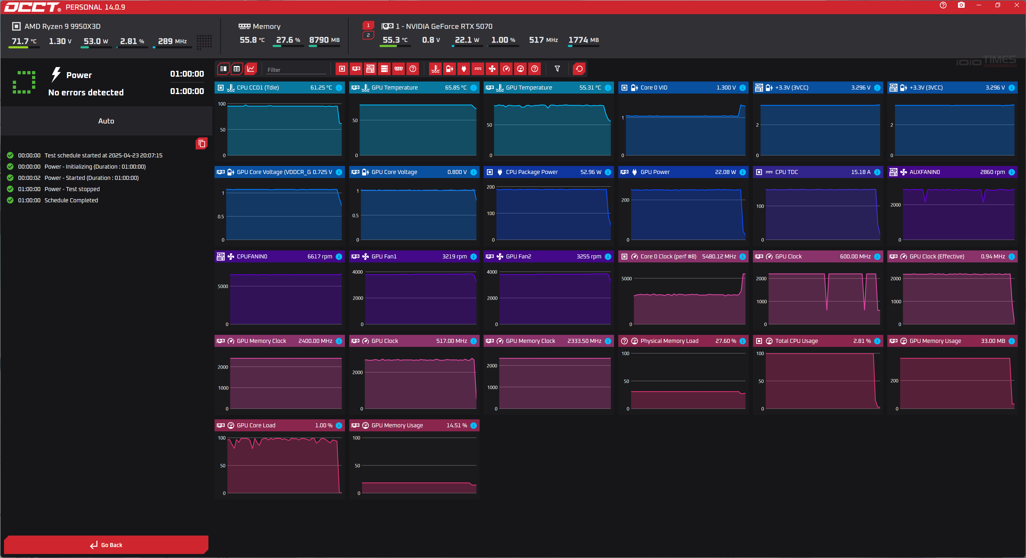The width and height of the screenshot is (1026, 558).
Task: Toggle the temperature sensor type filter
Action: (435, 69)
